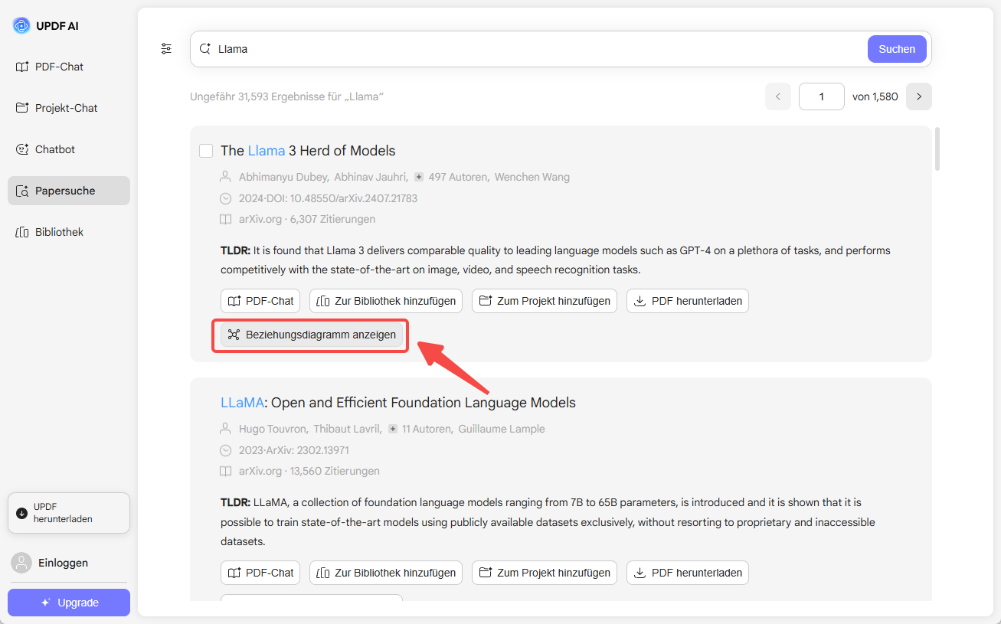
Task: Open "LLaMA: Open and Efficient Foundation Language Models" title
Action: tap(398, 403)
